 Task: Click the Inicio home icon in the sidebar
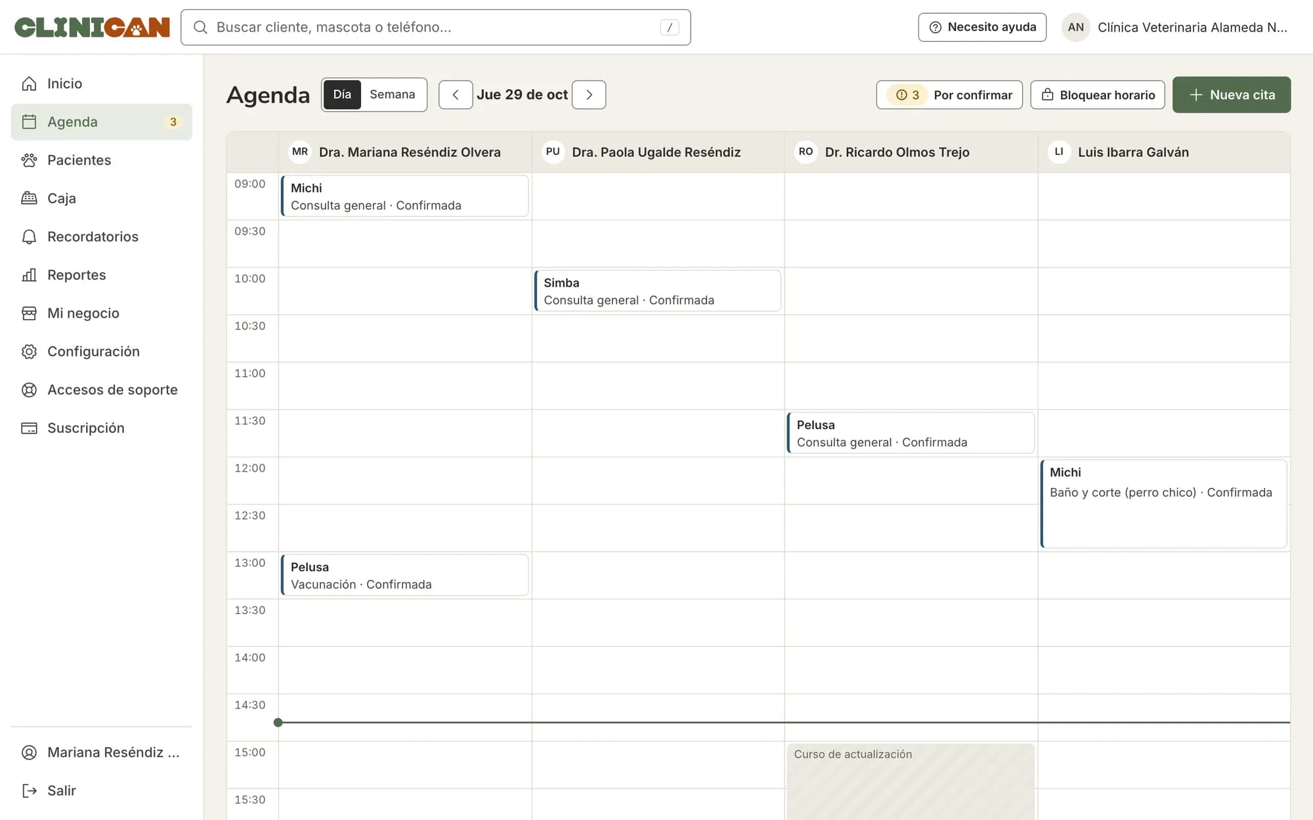pos(29,83)
